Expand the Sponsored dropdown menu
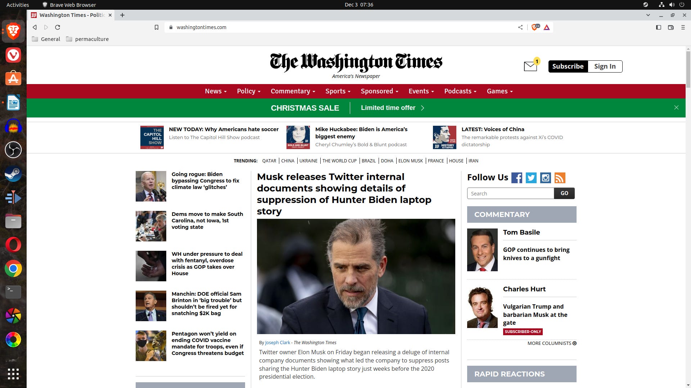691x388 pixels. (380, 91)
